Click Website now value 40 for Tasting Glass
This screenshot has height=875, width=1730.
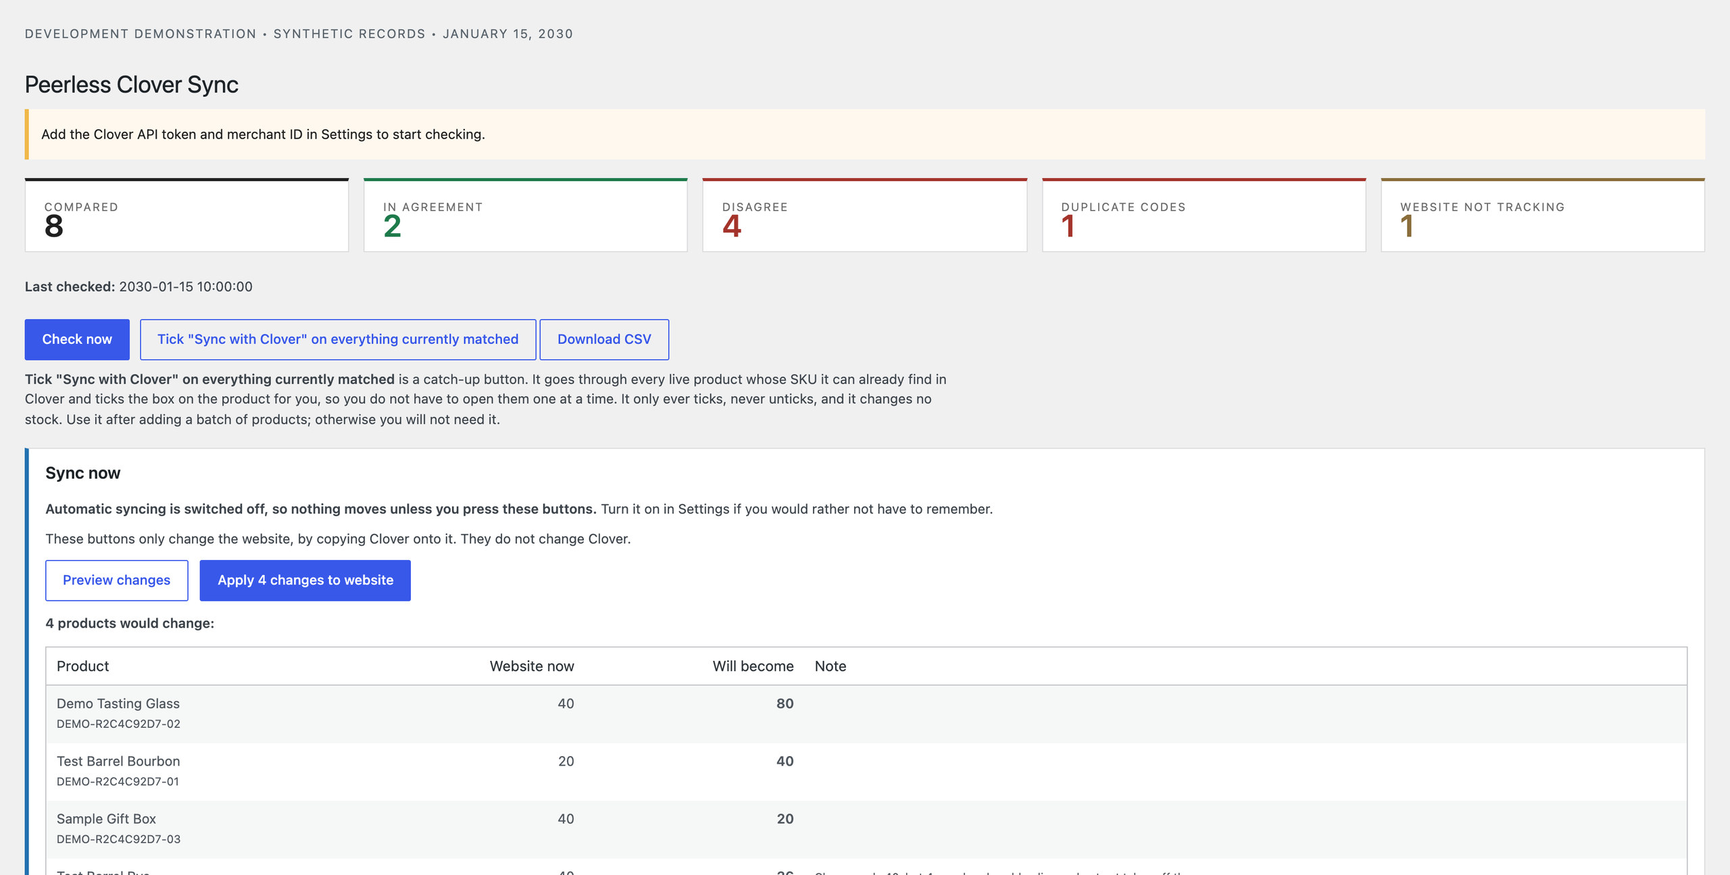coord(566,703)
